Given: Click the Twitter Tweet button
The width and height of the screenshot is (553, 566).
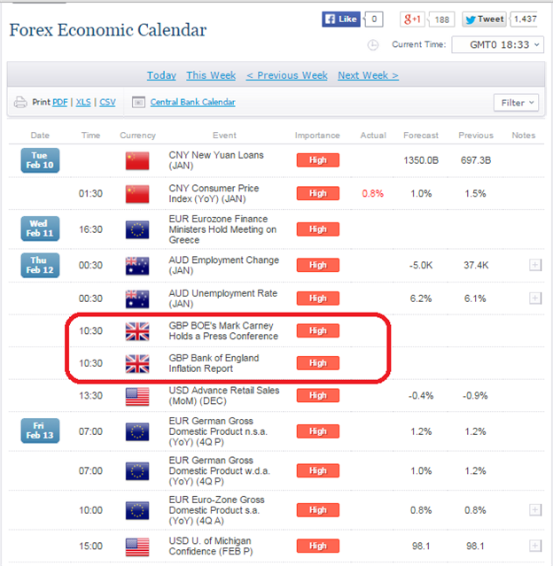Looking at the screenshot, I should 484,19.
